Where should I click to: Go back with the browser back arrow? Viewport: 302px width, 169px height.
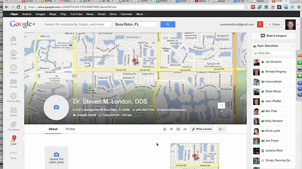(x=7, y=7)
